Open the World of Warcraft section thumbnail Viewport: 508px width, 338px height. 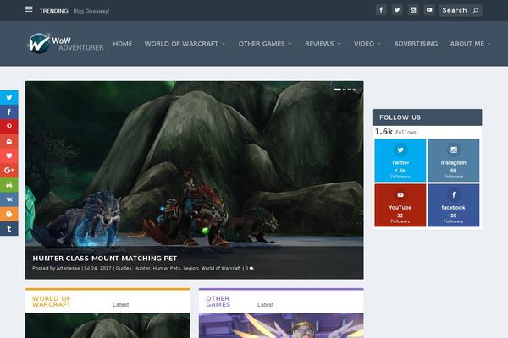(x=108, y=325)
